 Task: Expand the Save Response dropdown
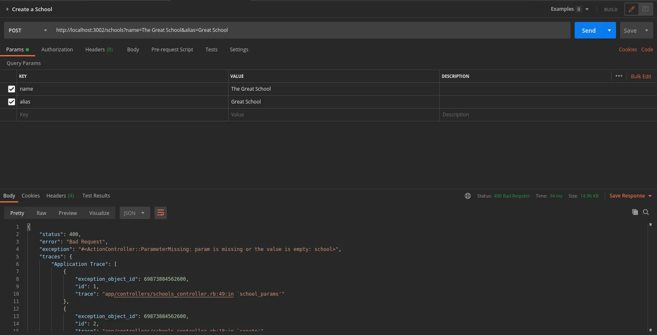(650, 196)
